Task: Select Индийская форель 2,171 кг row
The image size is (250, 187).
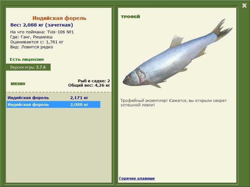Action: [x=53, y=98]
